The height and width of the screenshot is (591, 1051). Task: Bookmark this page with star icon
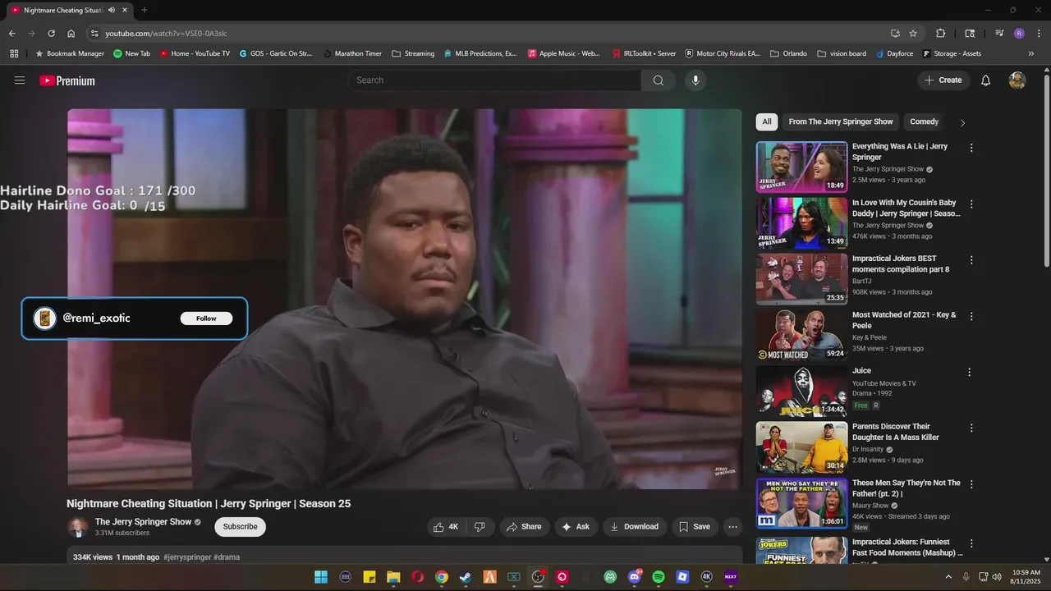coord(913,34)
